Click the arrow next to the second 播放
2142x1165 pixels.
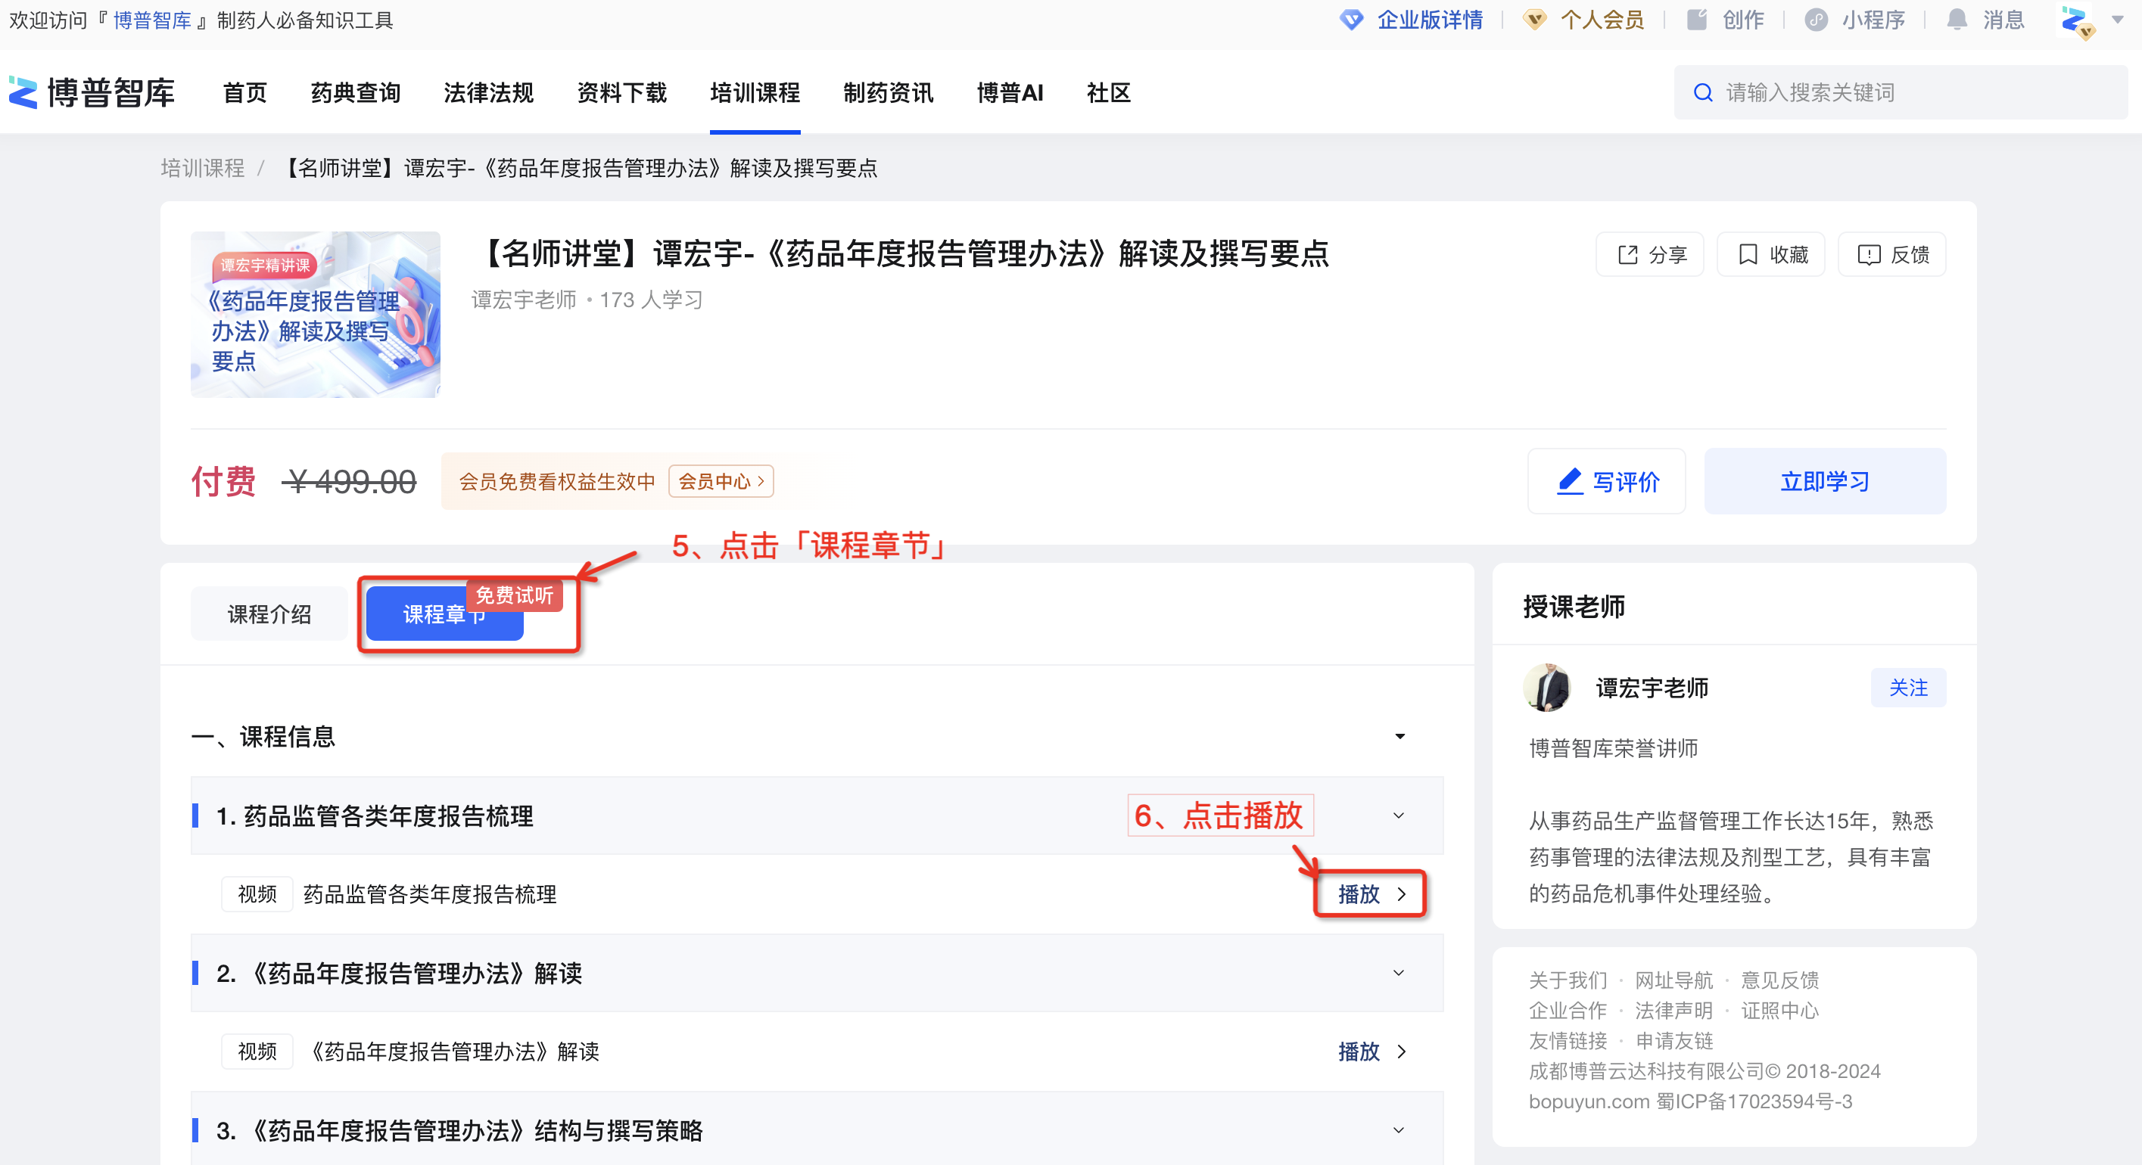1402,1052
